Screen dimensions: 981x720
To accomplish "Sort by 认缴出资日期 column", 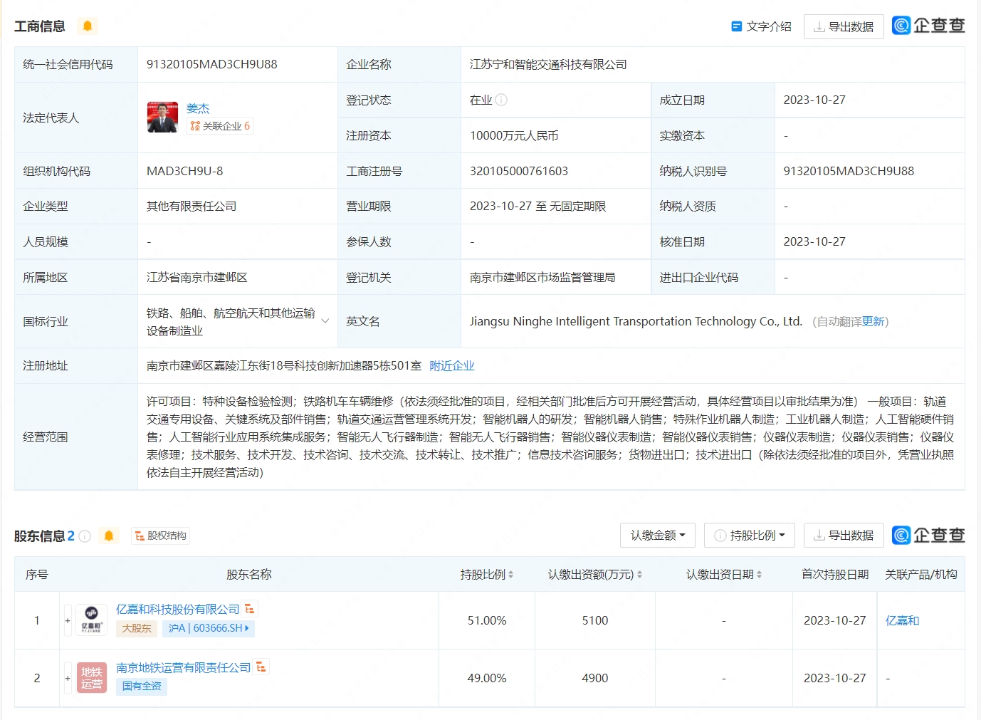I will click(x=724, y=575).
